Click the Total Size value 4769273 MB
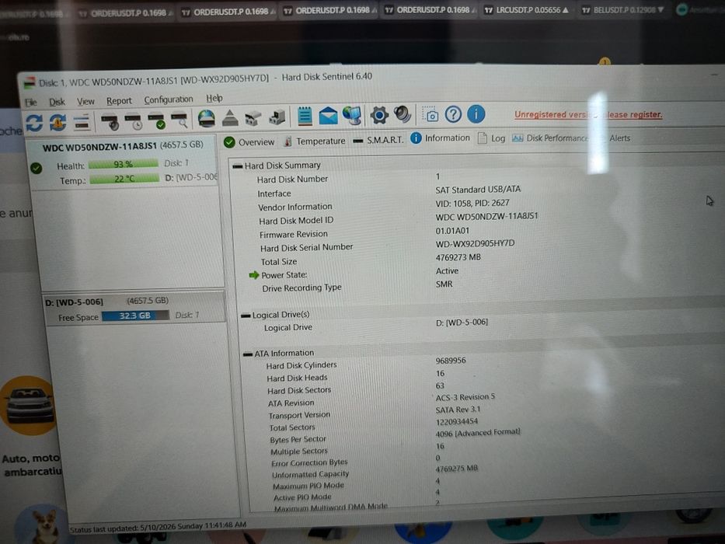The width and height of the screenshot is (725, 544). click(x=458, y=257)
